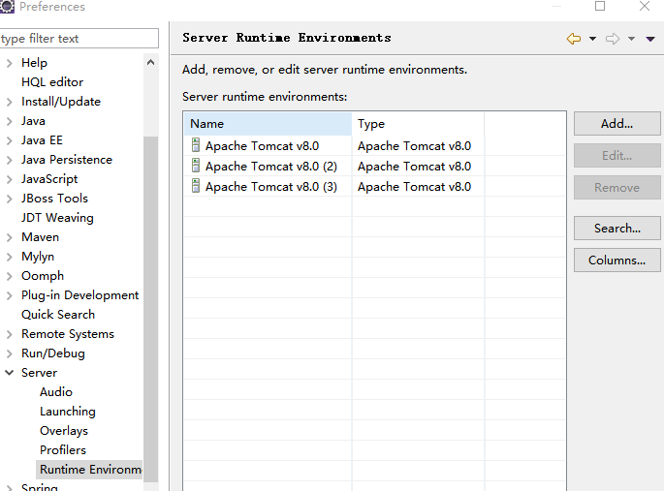Expand the Java EE tree node

[10, 140]
